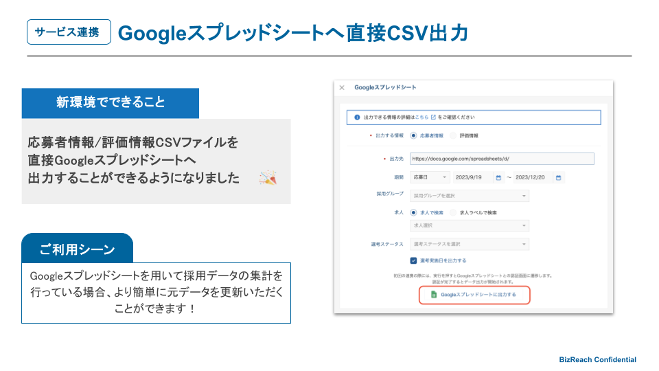659x371 pixels.
Task: Click the party popper emoji
Action: click(268, 178)
